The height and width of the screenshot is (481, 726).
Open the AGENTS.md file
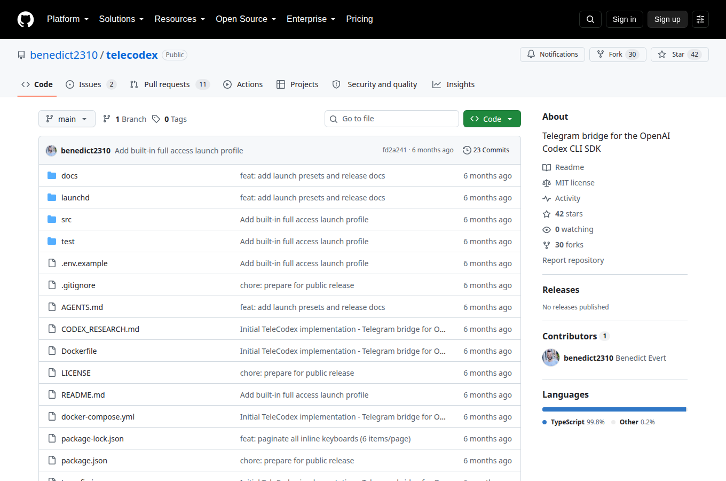click(82, 307)
